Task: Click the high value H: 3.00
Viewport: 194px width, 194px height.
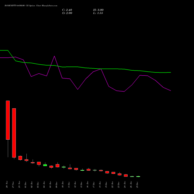Action: tap(98, 10)
